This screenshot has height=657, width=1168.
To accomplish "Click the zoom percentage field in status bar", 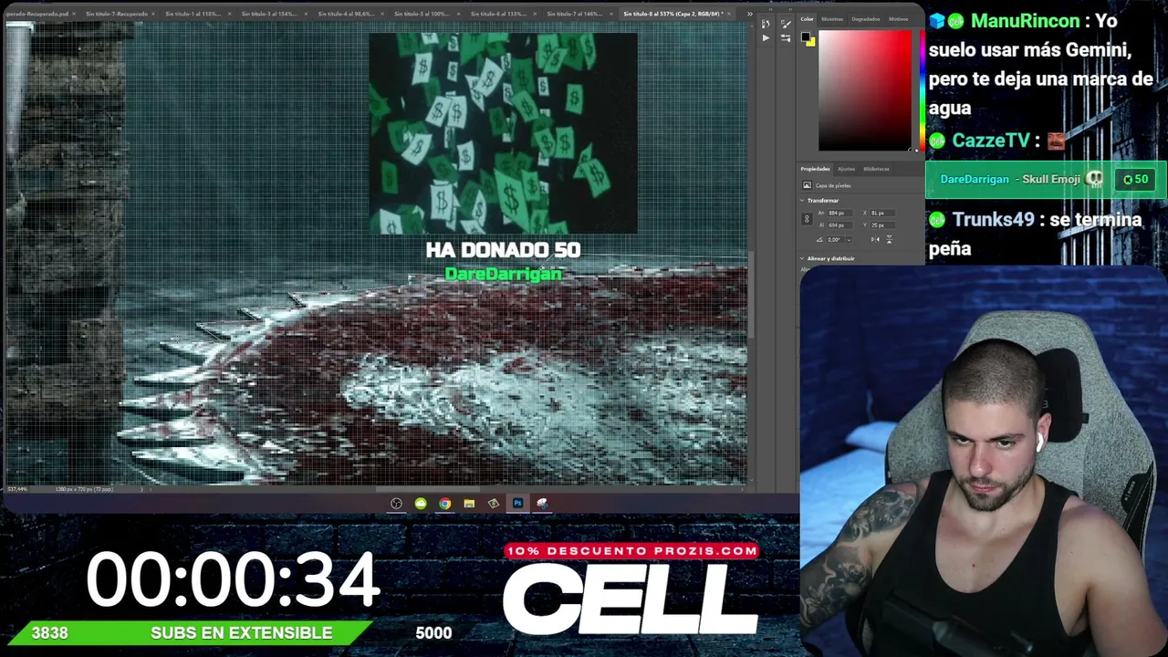I will click(x=18, y=489).
